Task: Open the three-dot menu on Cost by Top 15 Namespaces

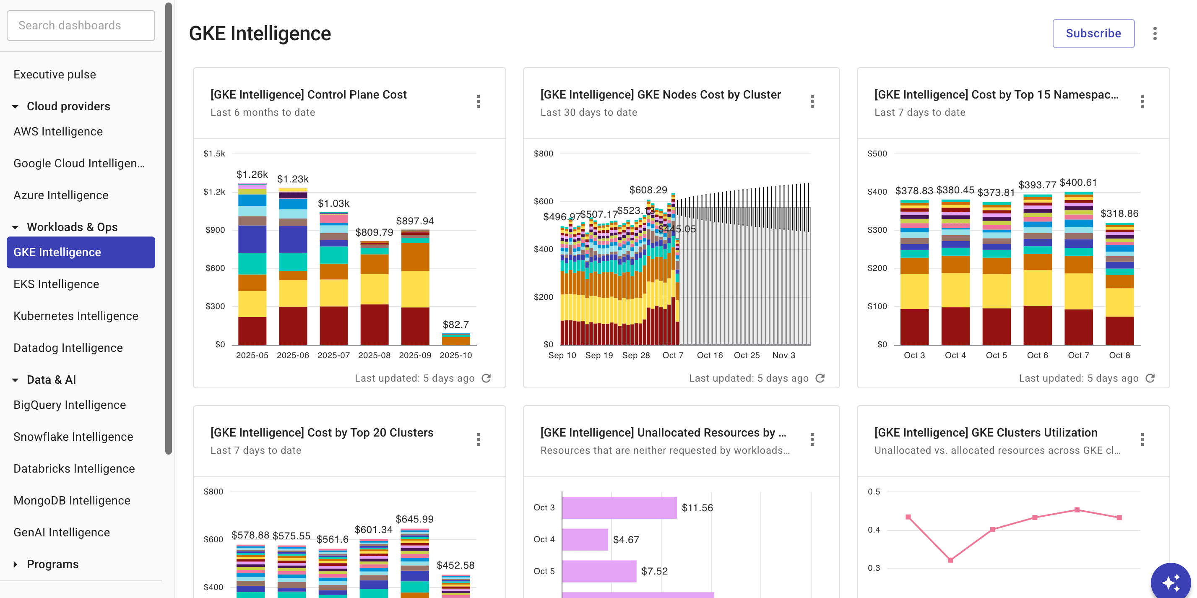Action: (x=1142, y=102)
